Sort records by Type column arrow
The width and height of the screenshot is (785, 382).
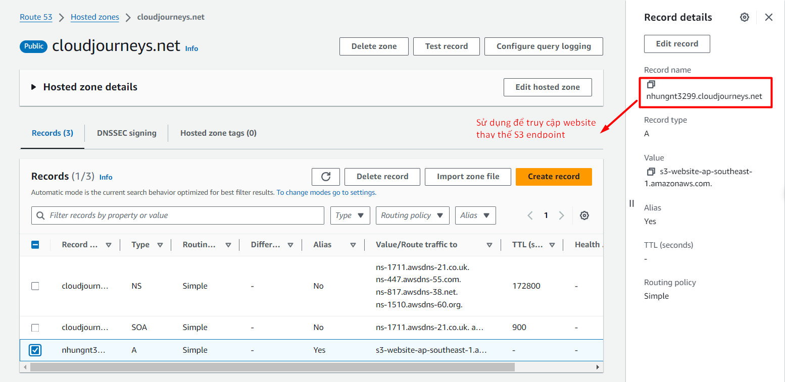click(x=160, y=245)
